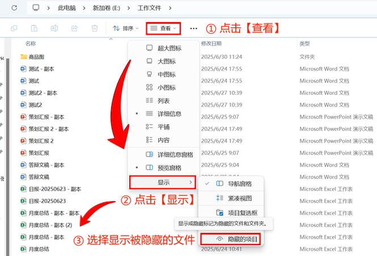Click date 2025/6/30 11:24 of 商品图
The image size is (377, 256).
click(222, 57)
